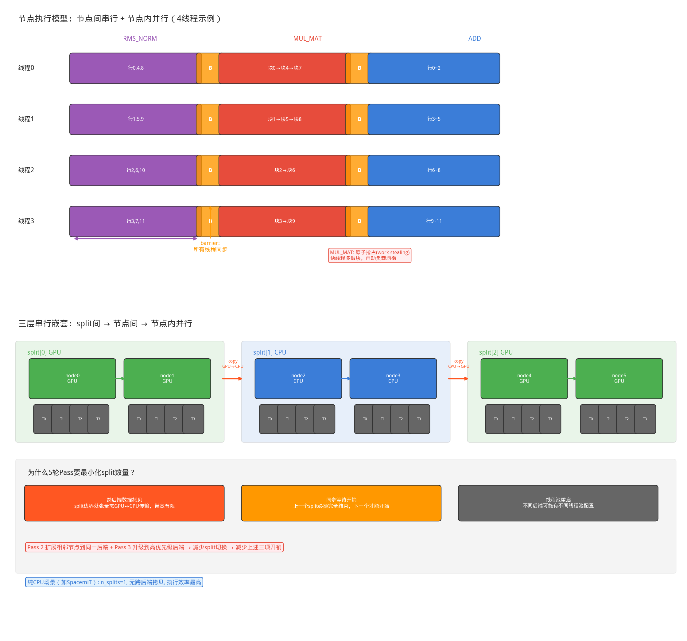Click T0 thread box under node0
687x641 pixels.
click(43, 419)
